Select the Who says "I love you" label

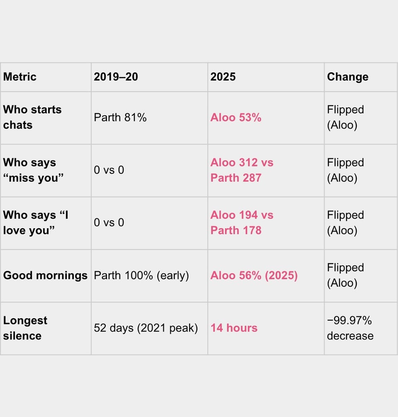[x=36, y=223]
